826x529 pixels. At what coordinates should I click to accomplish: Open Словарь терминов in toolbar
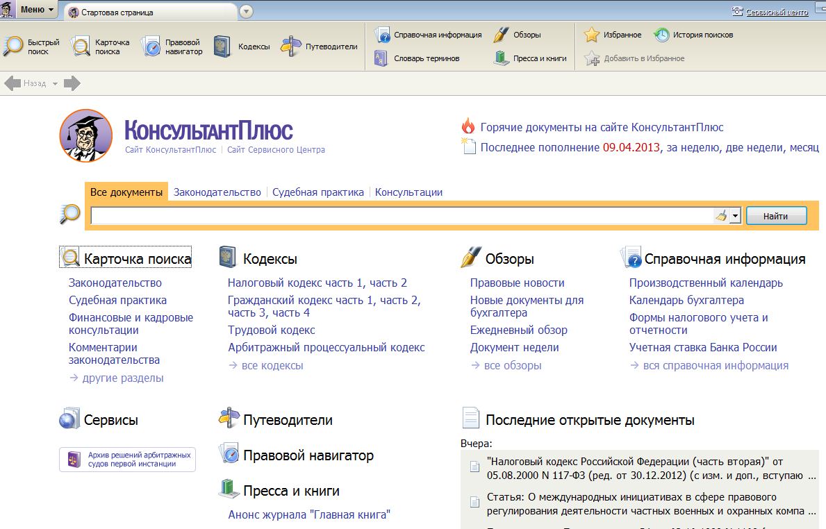[x=417, y=58]
